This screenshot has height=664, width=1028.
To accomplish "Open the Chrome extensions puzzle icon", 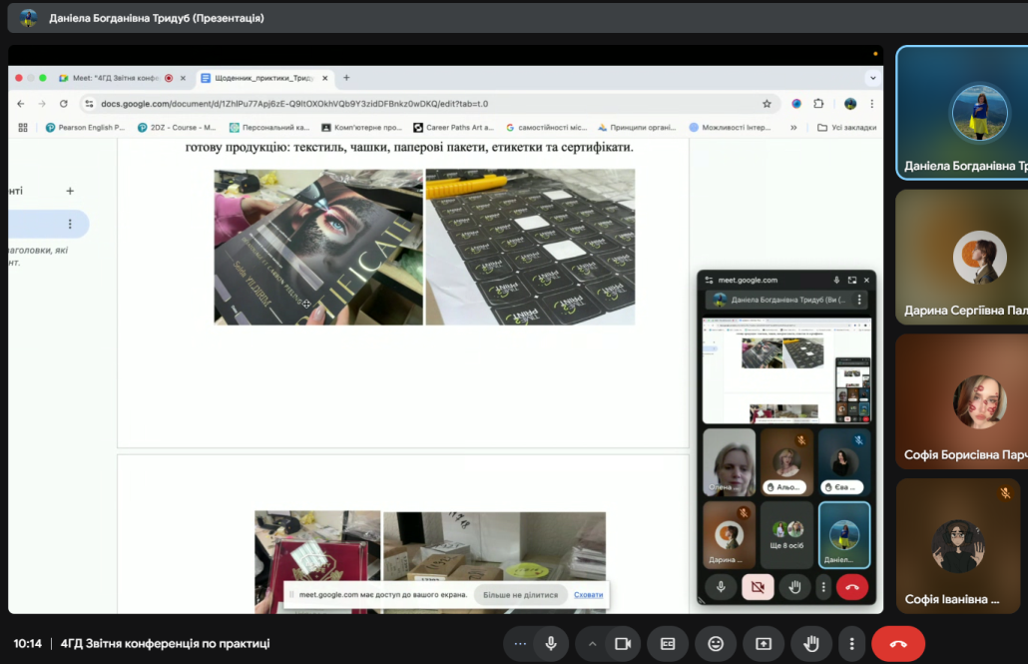I will pyautogui.click(x=819, y=104).
